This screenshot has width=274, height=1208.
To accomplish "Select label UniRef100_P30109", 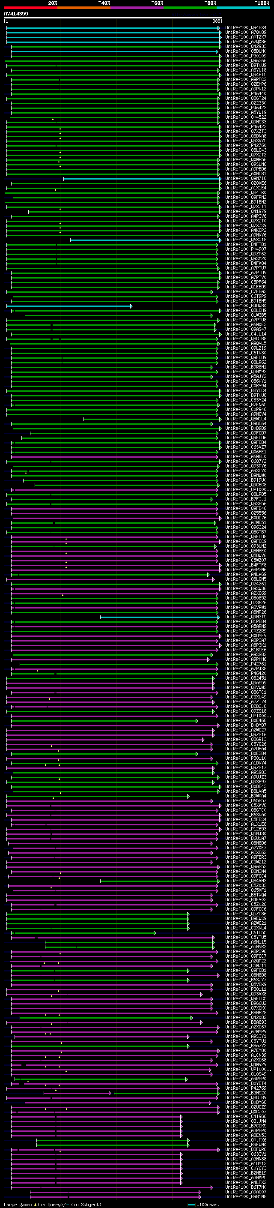I will [246, 56].
